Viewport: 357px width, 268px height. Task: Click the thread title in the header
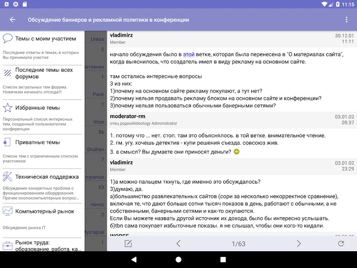[x=108, y=20]
